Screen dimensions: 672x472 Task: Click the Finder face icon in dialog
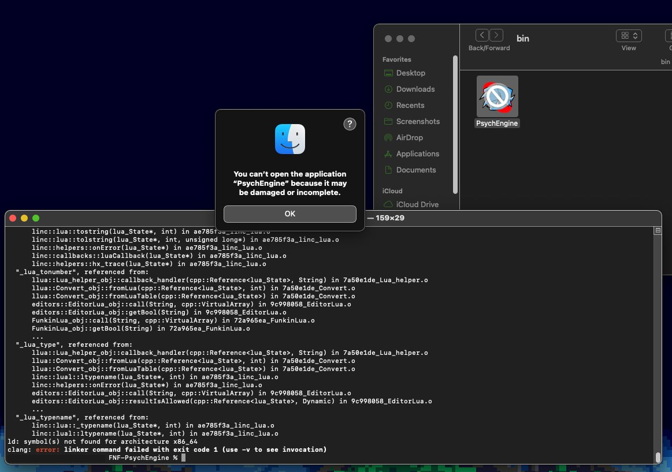click(x=290, y=139)
